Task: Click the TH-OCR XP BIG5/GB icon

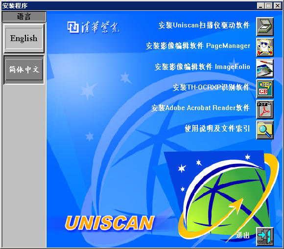Action: coord(265,89)
